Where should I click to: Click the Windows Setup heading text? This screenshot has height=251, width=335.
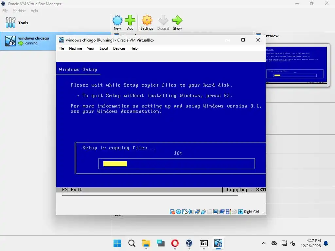coord(78,69)
